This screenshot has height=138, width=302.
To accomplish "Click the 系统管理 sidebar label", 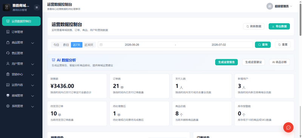I will tap(17, 106).
